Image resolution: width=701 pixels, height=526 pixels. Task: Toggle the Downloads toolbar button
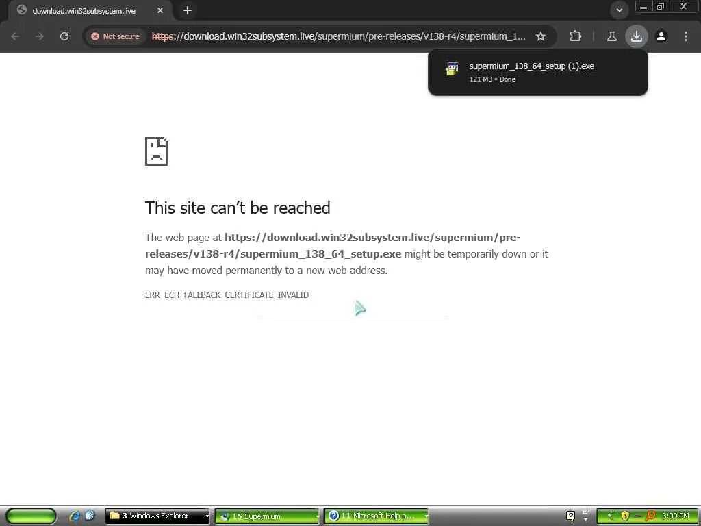click(x=636, y=36)
